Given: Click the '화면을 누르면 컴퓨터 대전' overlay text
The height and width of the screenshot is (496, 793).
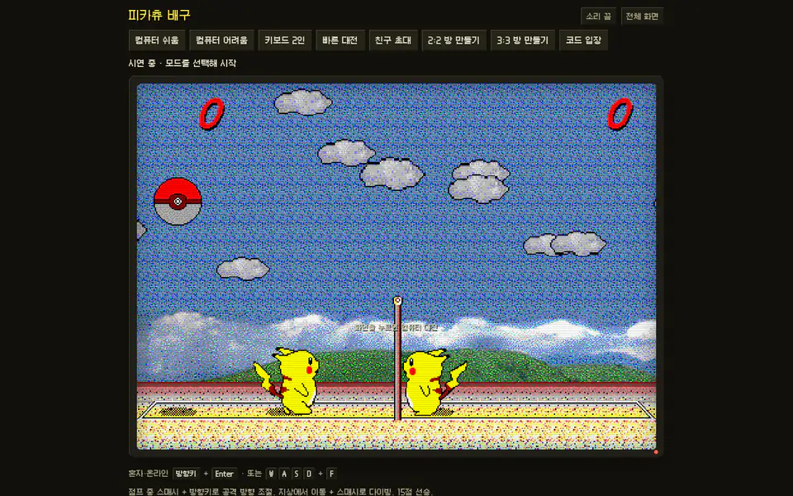Looking at the screenshot, I should [x=396, y=327].
